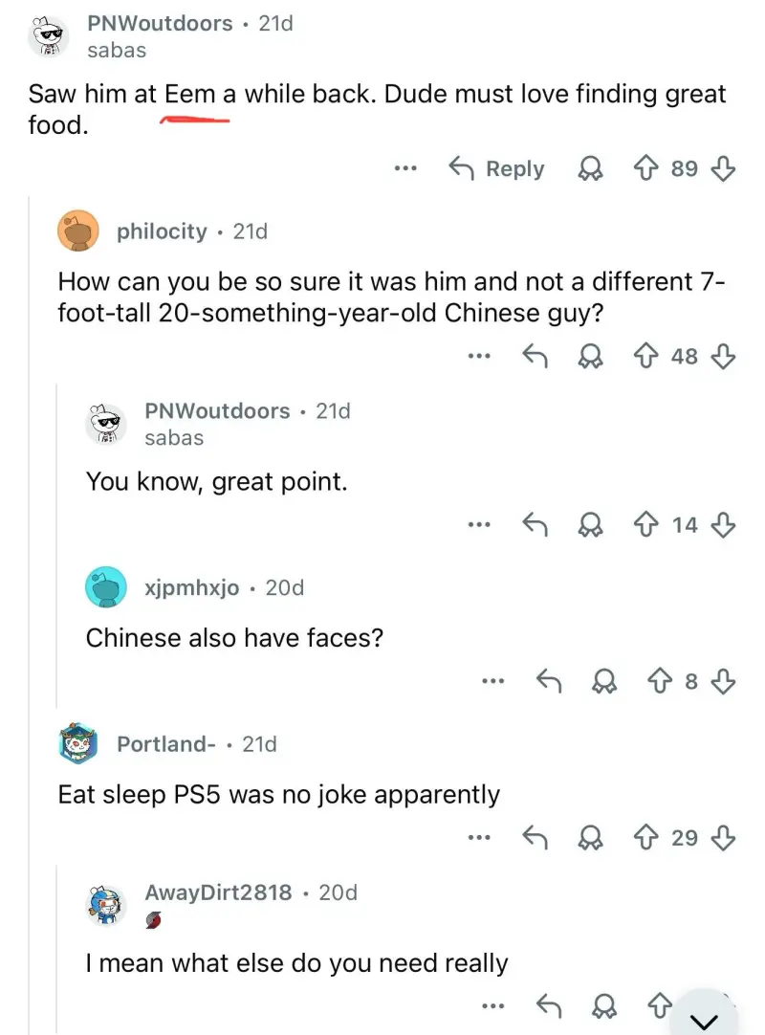Image resolution: width=765 pixels, height=1035 pixels.
Task: Downvote the comment with 89 points
Action: click(x=724, y=169)
